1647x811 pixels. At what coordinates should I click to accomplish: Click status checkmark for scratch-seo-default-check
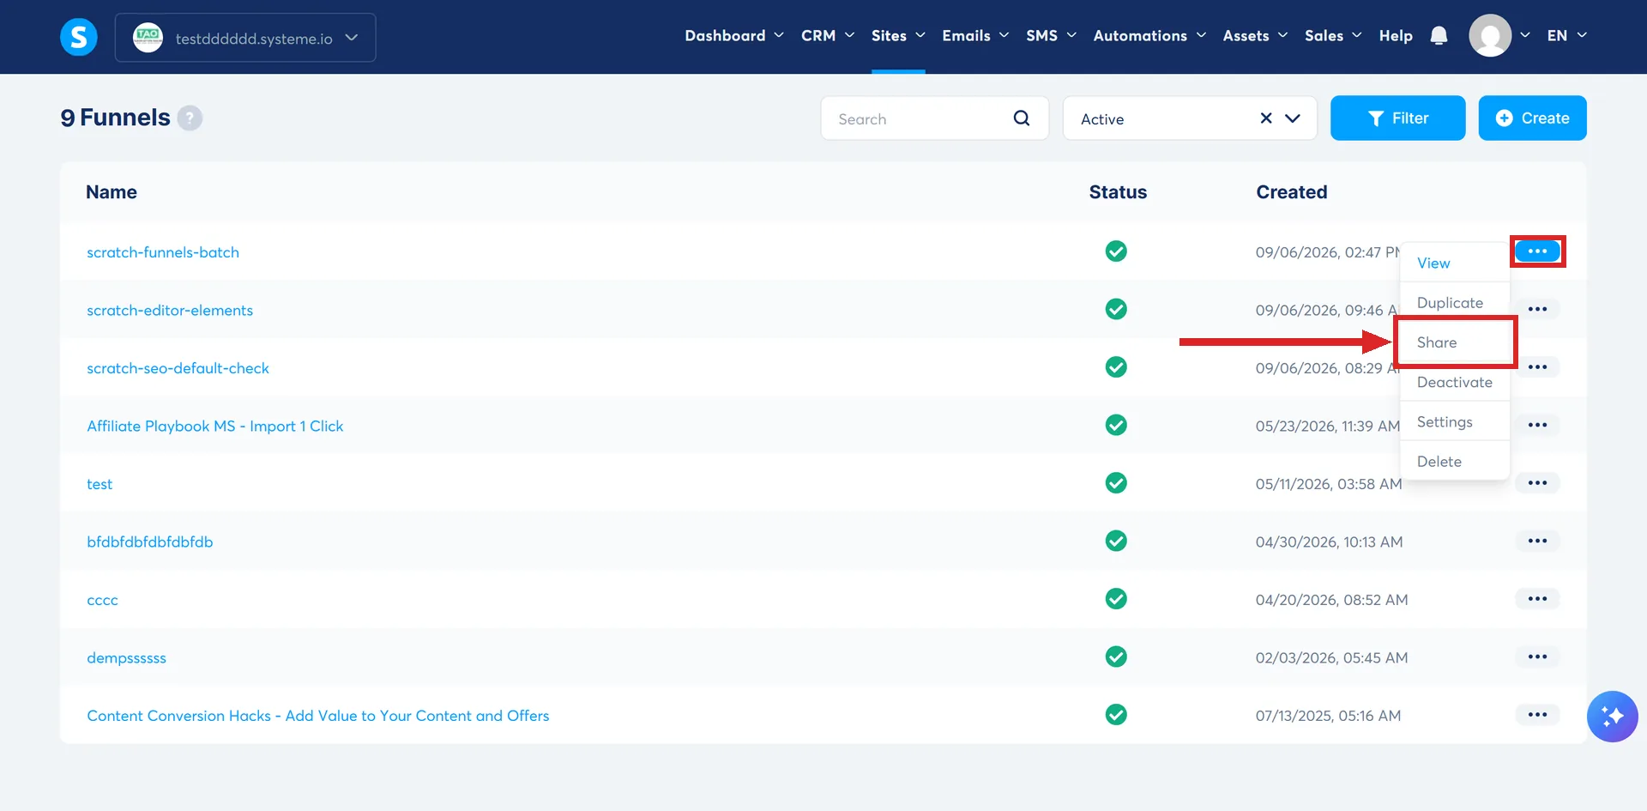click(1116, 367)
